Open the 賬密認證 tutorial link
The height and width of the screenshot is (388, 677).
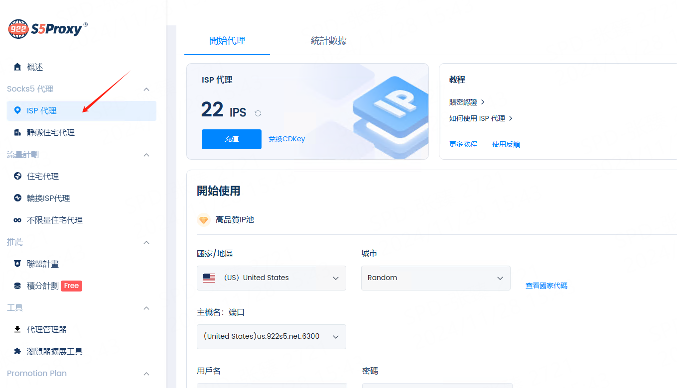[x=467, y=102]
